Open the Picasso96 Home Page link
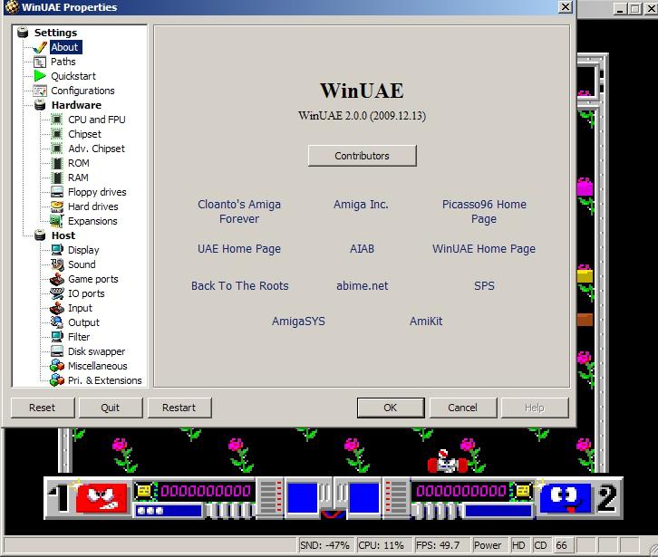The width and height of the screenshot is (658, 557). (x=484, y=211)
